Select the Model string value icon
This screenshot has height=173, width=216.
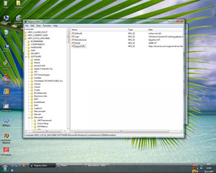coord(73,43)
